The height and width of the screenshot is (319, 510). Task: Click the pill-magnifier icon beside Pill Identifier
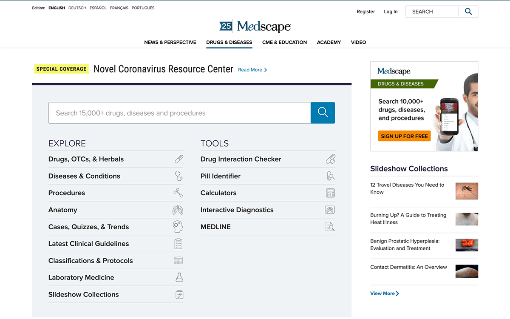(330, 176)
